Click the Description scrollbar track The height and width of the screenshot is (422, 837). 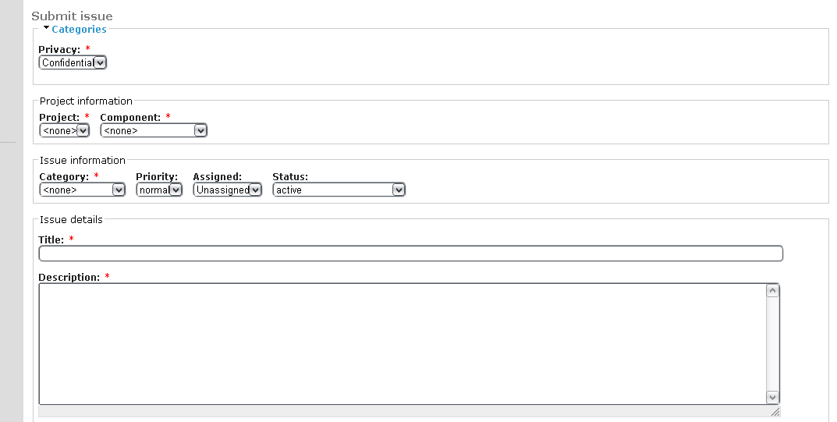point(772,343)
